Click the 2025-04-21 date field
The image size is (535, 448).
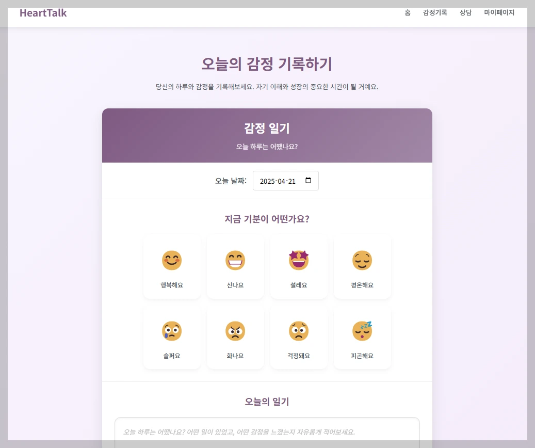click(286, 181)
